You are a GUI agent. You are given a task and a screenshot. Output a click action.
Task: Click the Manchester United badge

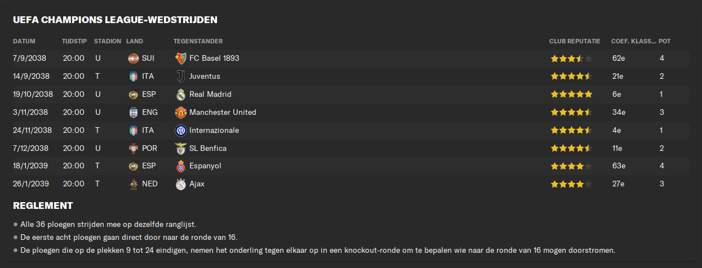(180, 112)
